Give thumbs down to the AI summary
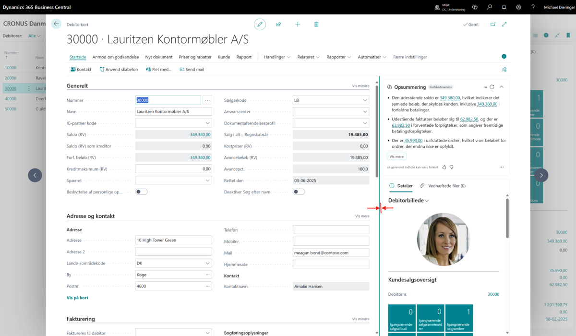Image resolution: width=576 pixels, height=336 pixels. pyautogui.click(x=451, y=167)
